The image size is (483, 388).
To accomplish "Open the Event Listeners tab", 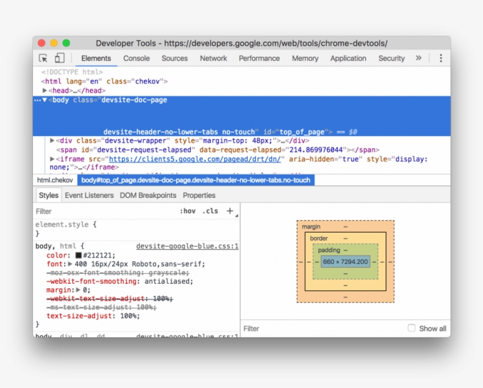I will [x=89, y=195].
